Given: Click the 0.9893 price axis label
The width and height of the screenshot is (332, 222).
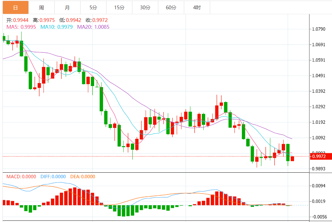Looking at the screenshot, I should pos(319,169).
